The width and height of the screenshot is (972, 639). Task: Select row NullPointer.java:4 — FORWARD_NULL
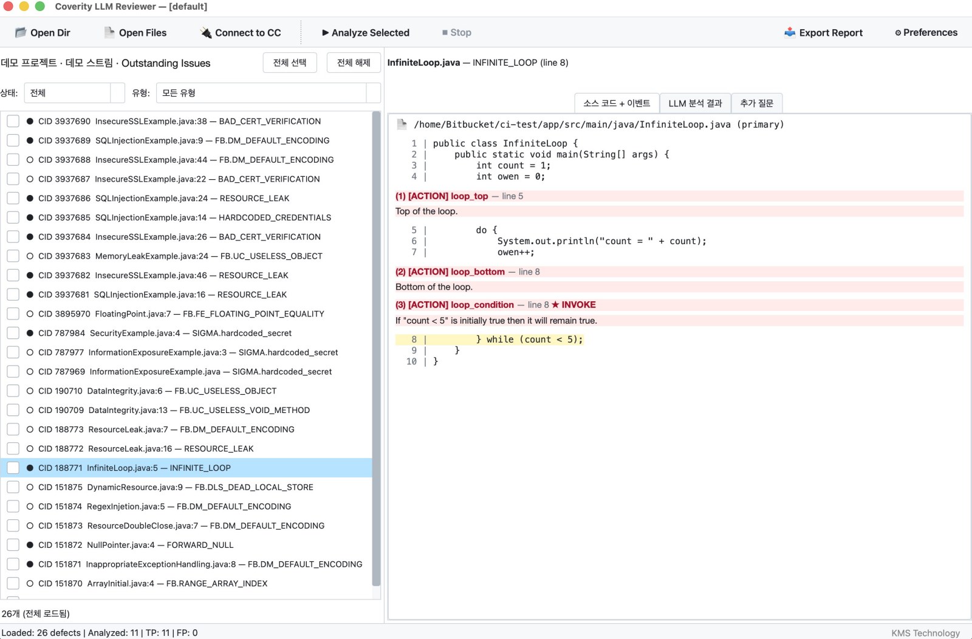click(186, 545)
